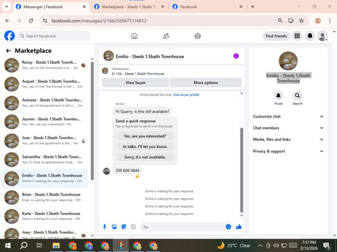Search in conversation using magnifier icon

297,95
